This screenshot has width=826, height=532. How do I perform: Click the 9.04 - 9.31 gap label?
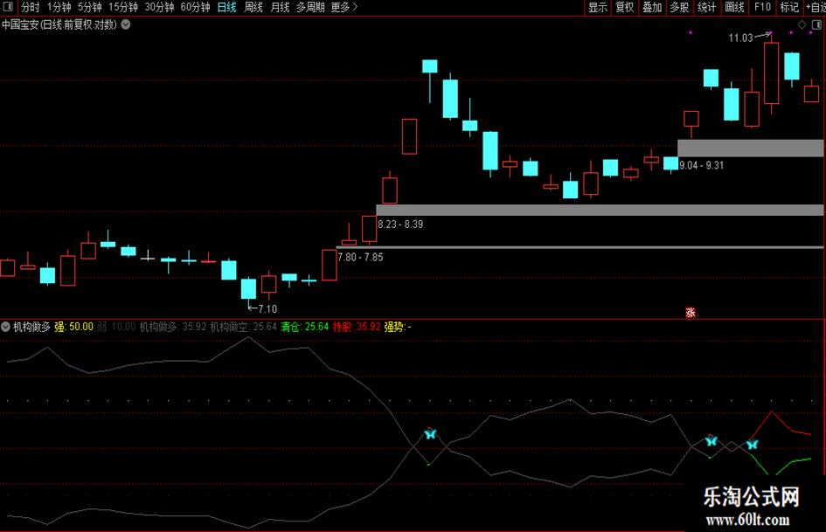(702, 165)
